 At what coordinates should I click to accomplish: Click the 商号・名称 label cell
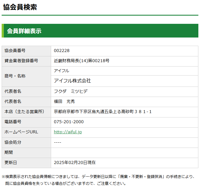coord(15,76)
